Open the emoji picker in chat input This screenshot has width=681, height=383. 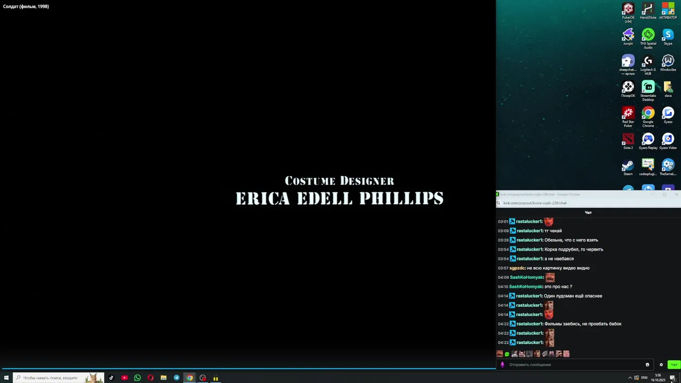coord(647,365)
